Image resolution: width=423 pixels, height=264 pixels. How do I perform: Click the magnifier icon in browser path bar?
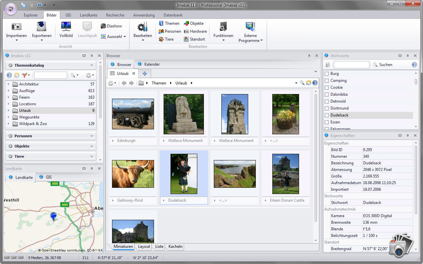pos(302,83)
